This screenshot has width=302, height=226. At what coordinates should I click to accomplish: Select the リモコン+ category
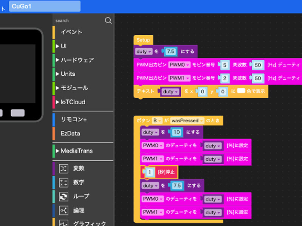(x=74, y=119)
